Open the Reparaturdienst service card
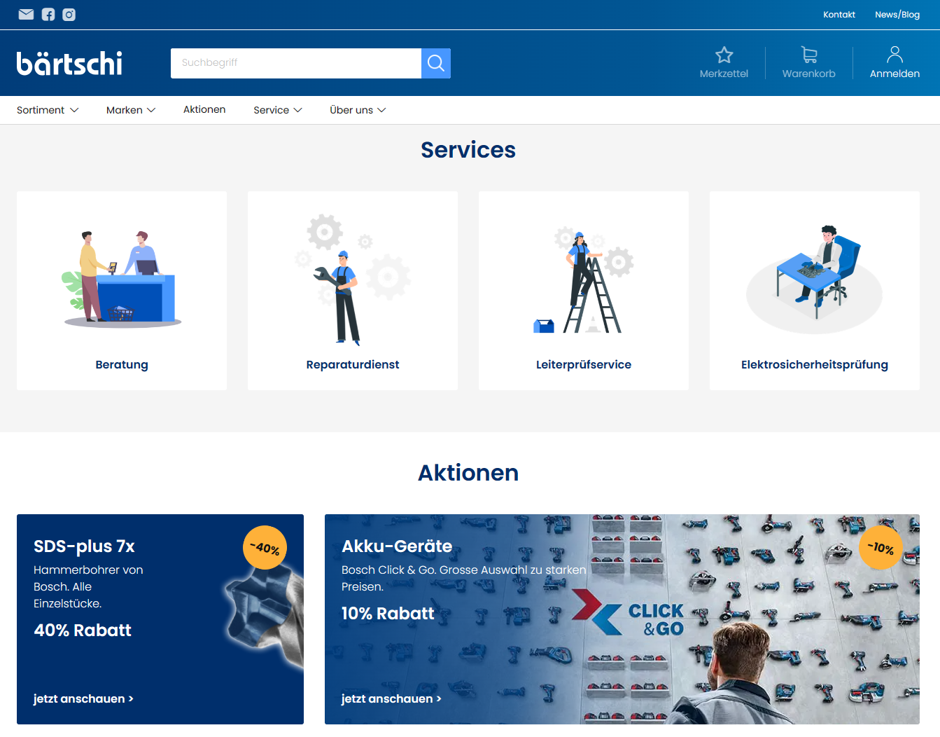940x737 pixels. [353, 291]
